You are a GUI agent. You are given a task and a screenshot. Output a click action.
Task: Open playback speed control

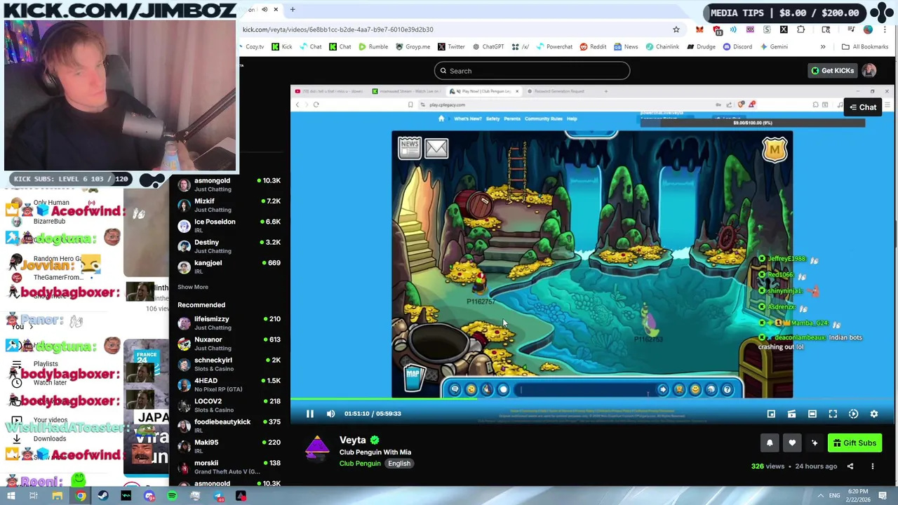853,415
